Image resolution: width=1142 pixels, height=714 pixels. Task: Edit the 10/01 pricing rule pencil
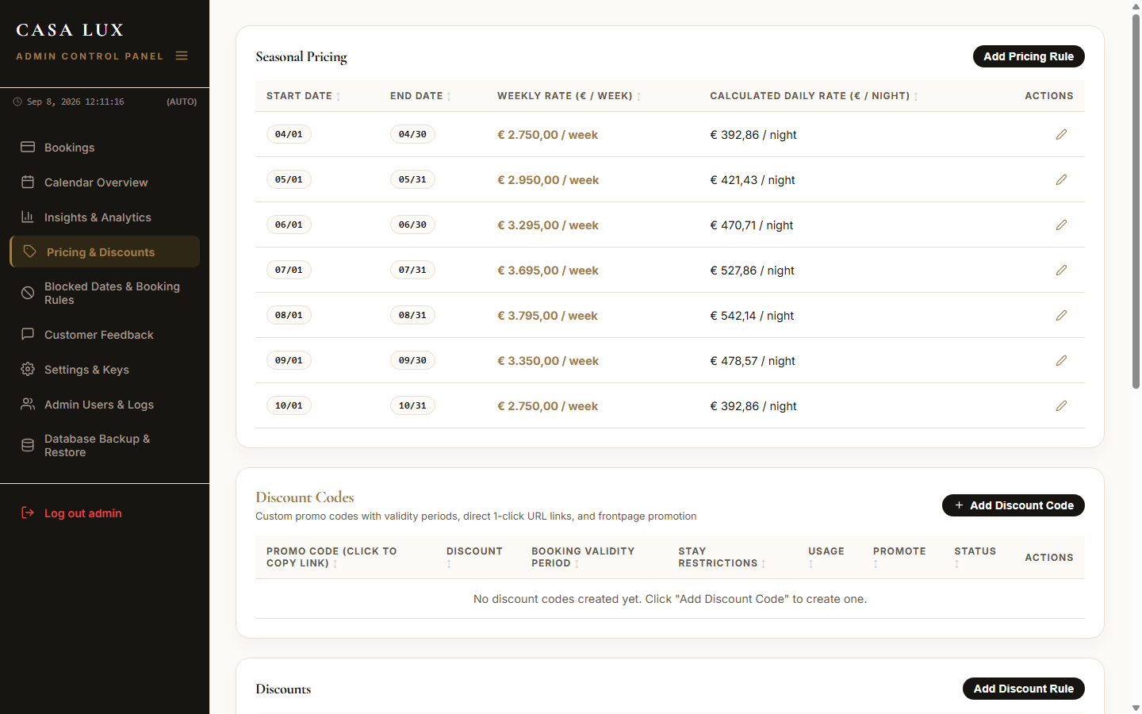(1061, 406)
